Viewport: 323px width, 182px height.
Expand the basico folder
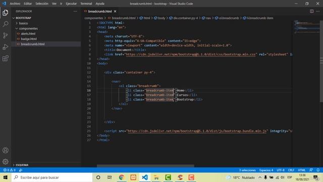pos(23,23)
